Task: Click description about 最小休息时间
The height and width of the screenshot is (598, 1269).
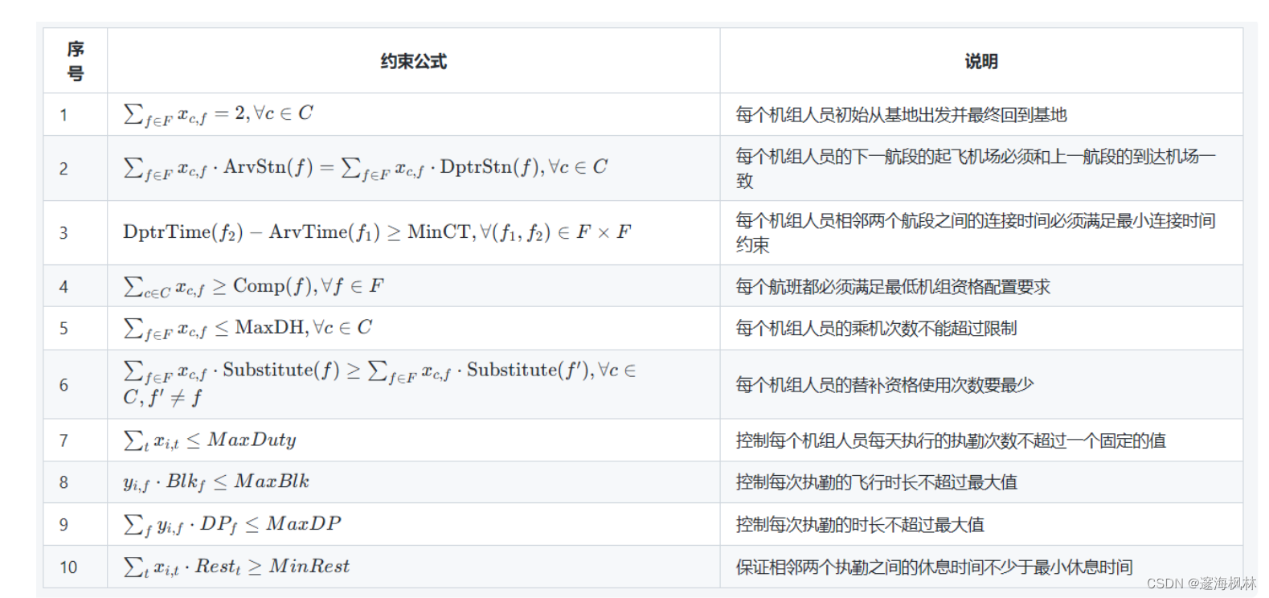Action: pos(934,567)
